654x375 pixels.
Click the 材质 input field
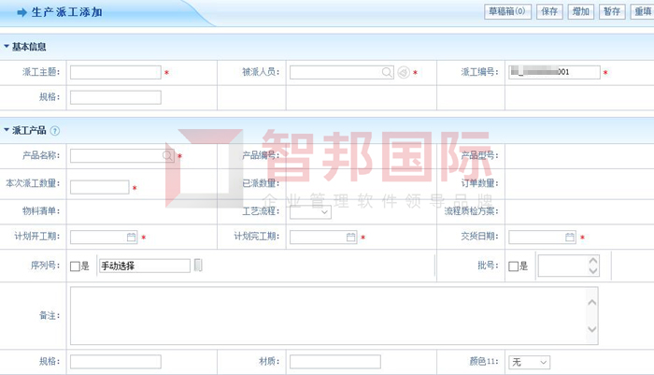pyautogui.click(x=334, y=362)
